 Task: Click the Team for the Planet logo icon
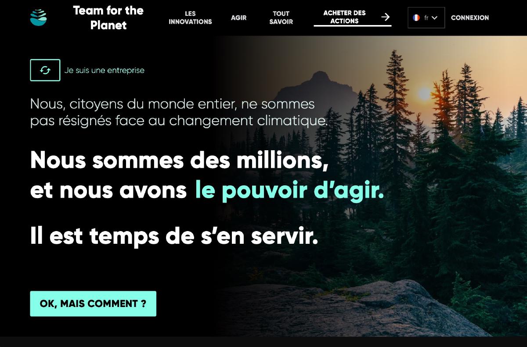click(x=38, y=18)
